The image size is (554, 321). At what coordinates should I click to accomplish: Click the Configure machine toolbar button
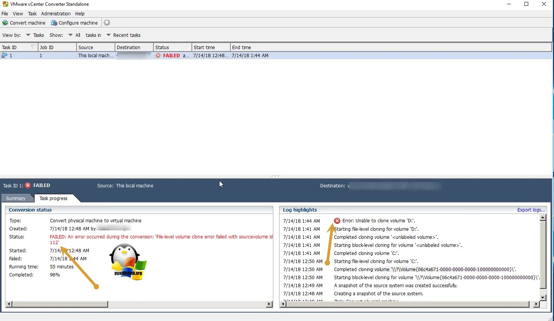(74, 23)
